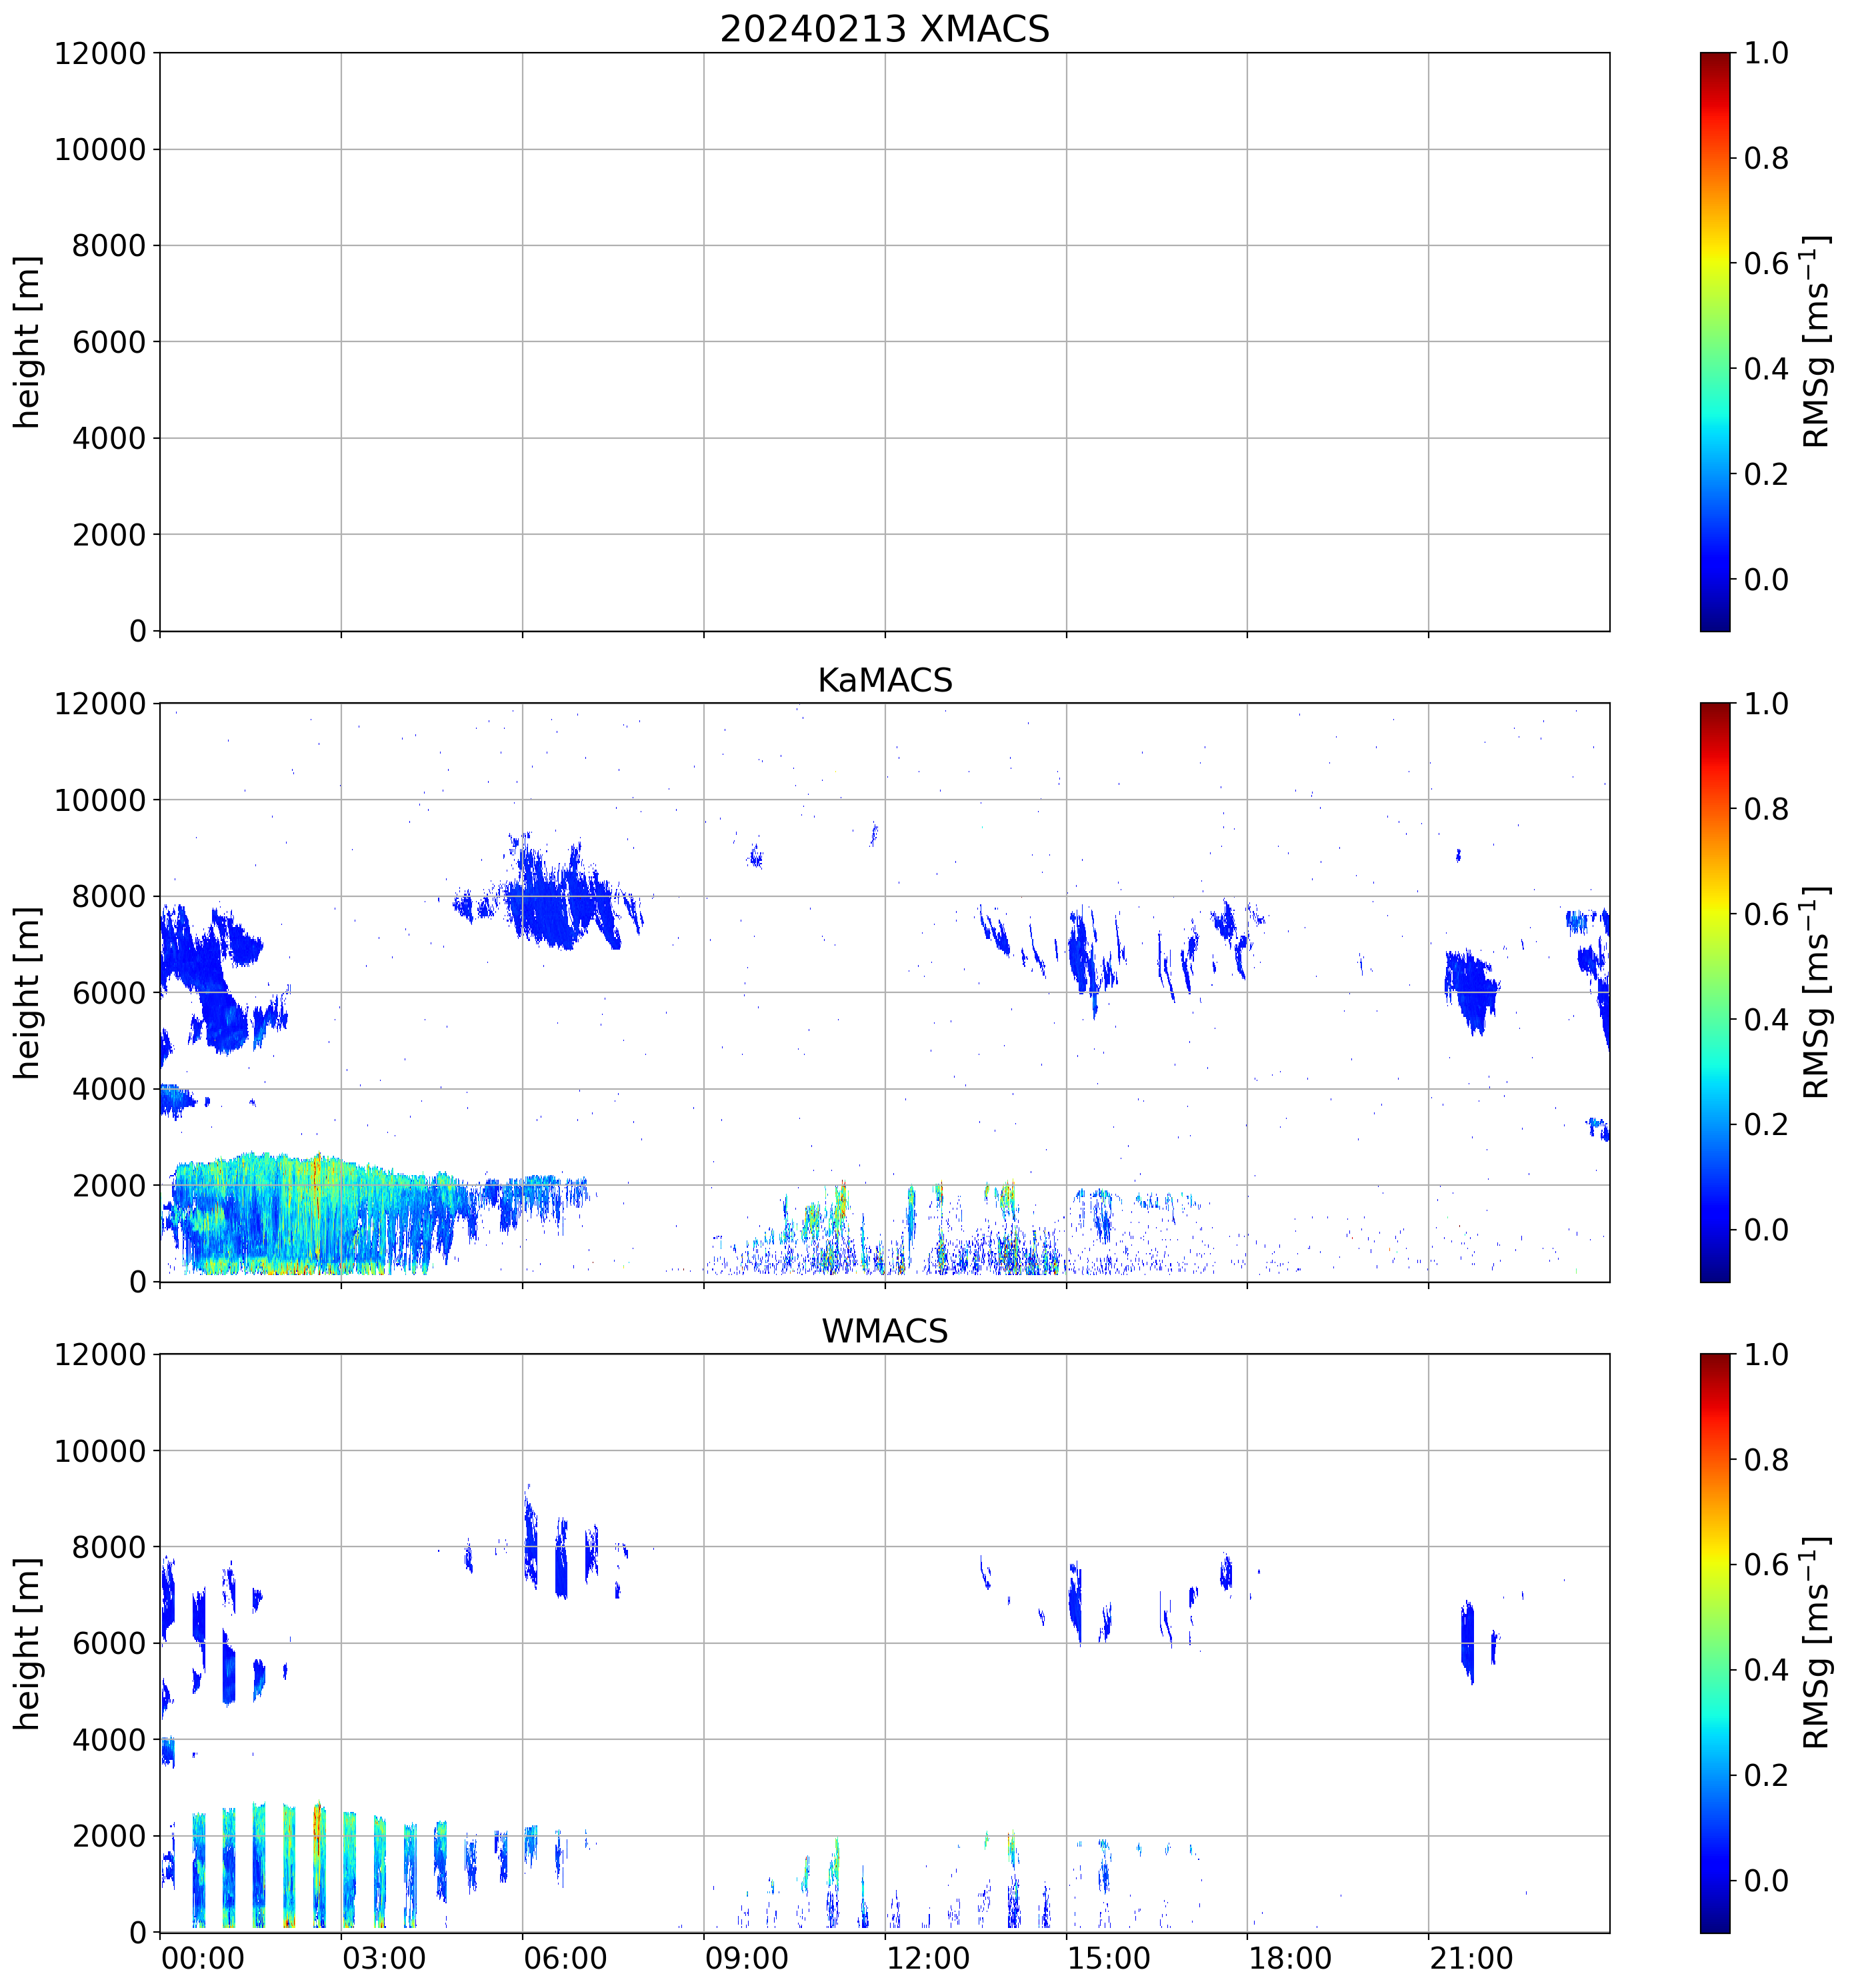Click the 09:00 time axis label

747,1957
